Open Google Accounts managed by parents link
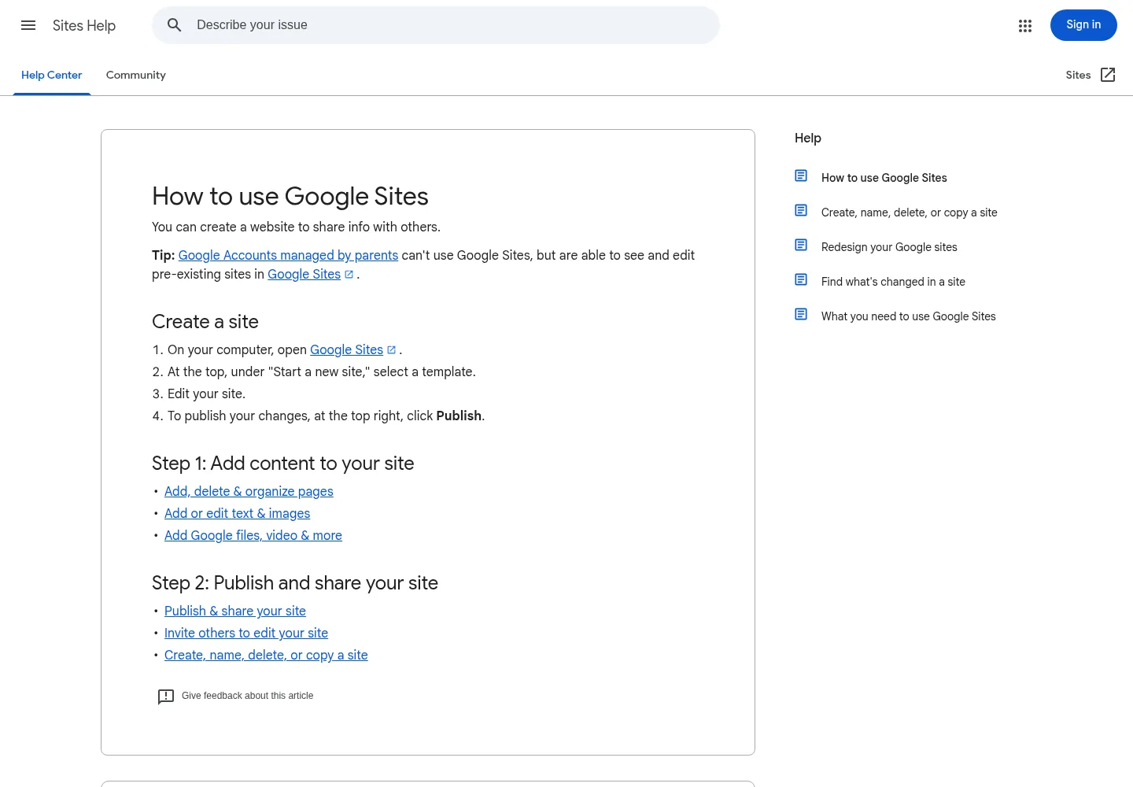This screenshot has width=1133, height=787. tap(288, 255)
